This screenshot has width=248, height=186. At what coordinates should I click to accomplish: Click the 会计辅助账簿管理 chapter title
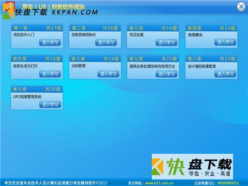pyautogui.click(x=202, y=66)
